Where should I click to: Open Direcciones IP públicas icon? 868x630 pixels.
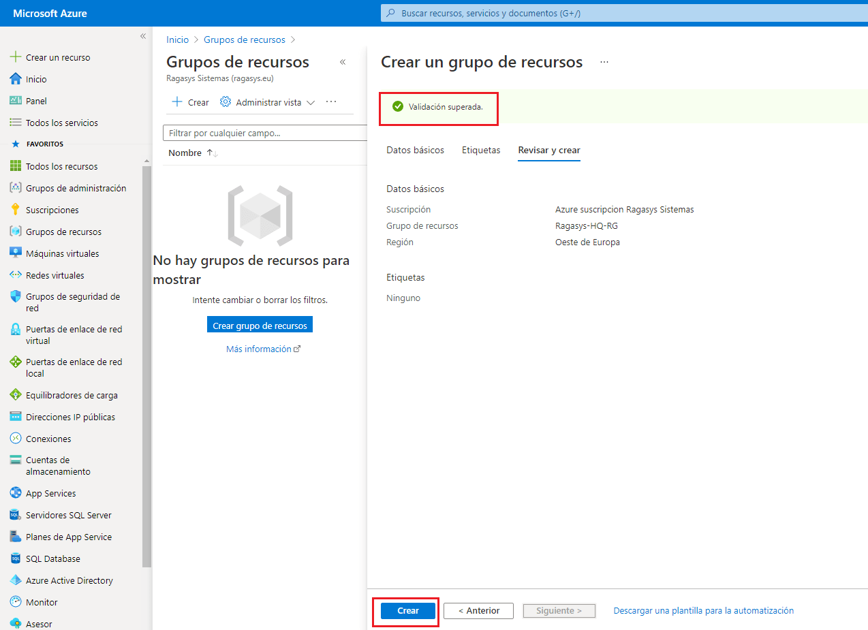[x=16, y=417]
